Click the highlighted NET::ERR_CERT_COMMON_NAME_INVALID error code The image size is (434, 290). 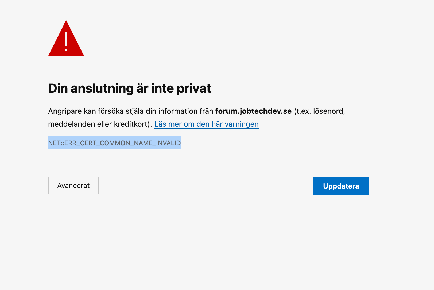(x=114, y=143)
